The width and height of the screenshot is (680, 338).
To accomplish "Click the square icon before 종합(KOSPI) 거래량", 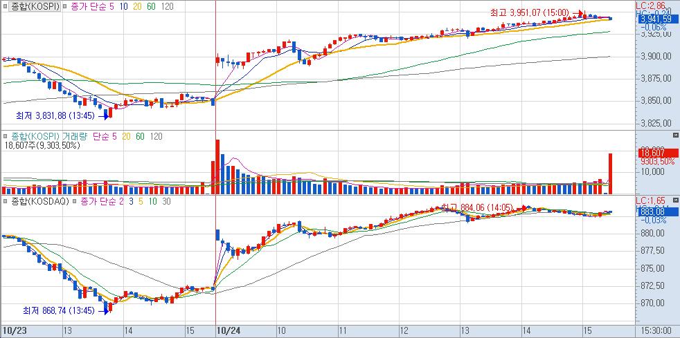I will tap(5, 137).
